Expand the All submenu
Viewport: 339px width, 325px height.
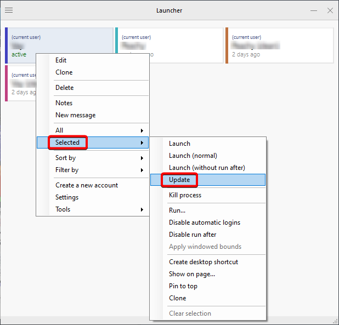coord(93,130)
